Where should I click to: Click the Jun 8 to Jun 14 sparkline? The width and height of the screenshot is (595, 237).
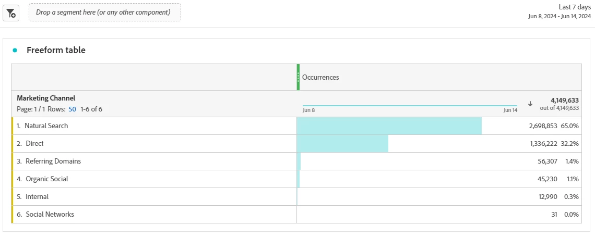pyautogui.click(x=410, y=106)
